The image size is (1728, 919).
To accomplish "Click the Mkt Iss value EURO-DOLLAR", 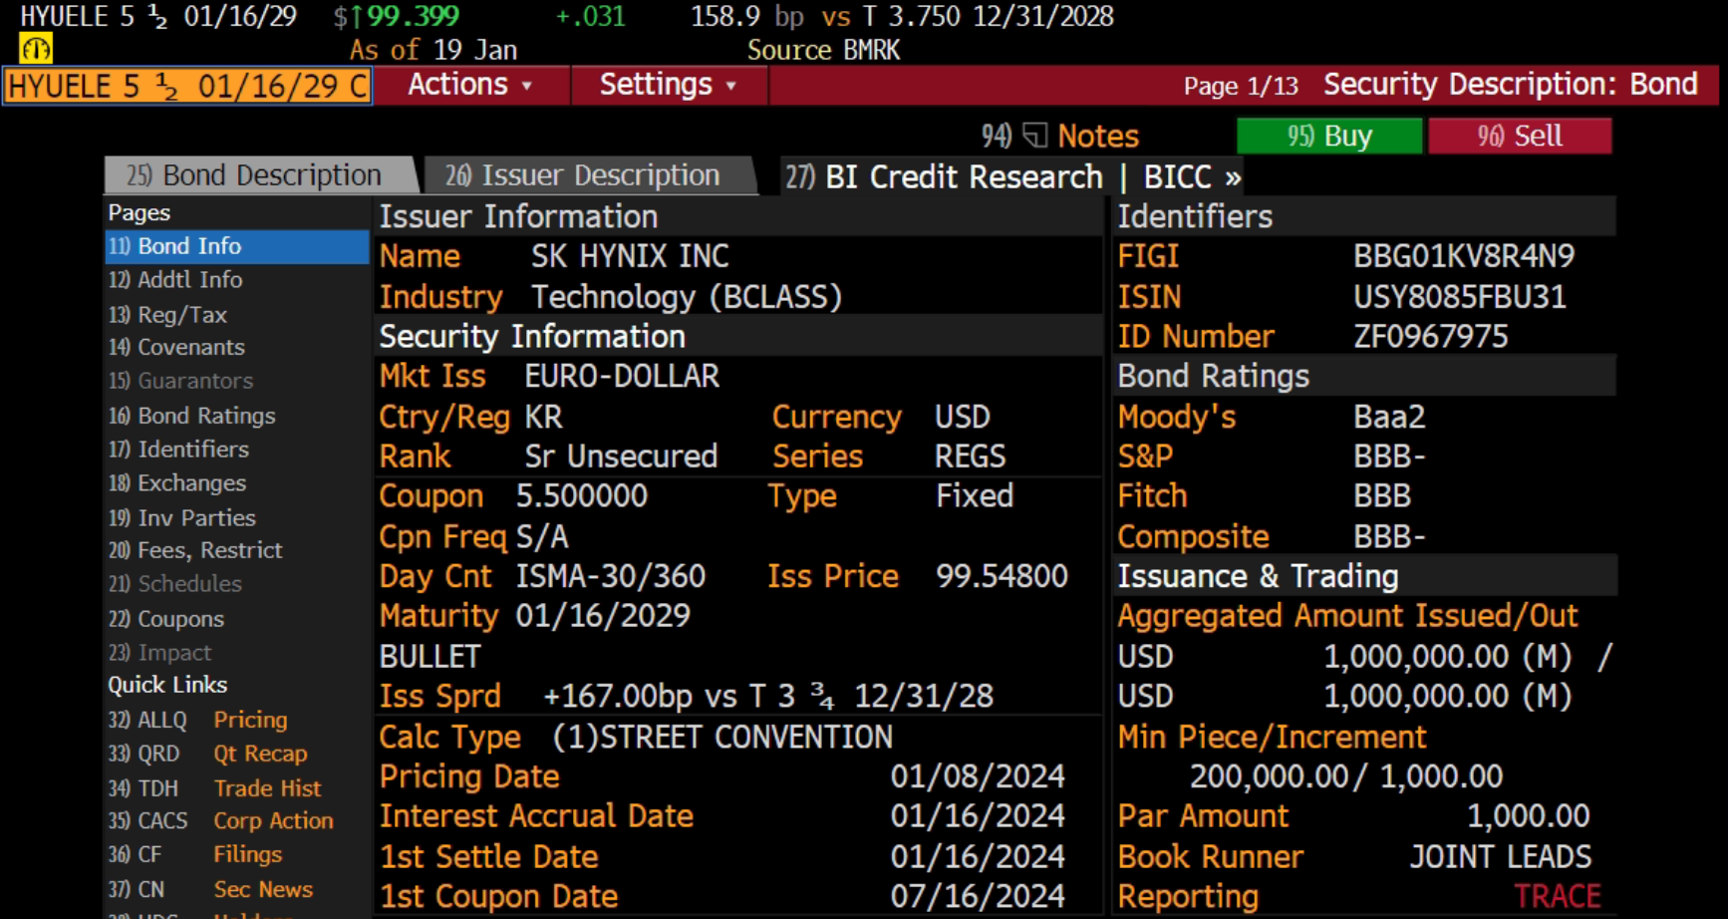I will pyautogui.click(x=622, y=376).
